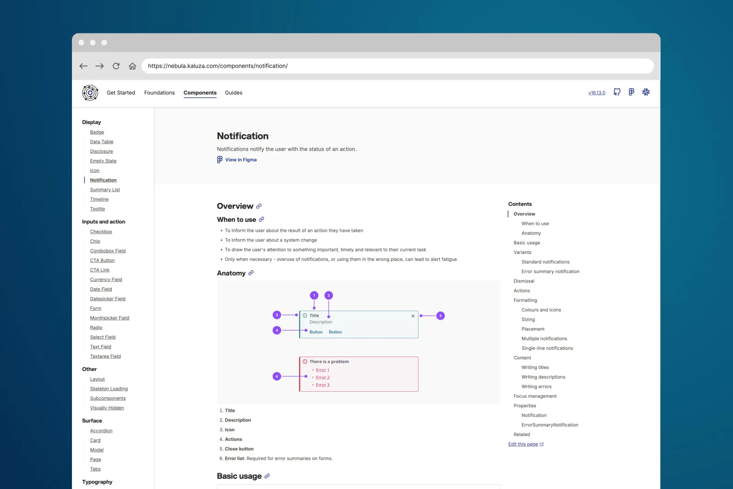Open Checkbox in the sidebar

pos(101,232)
